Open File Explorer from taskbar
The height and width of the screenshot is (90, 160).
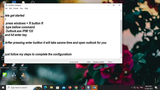(x=51, y=87)
